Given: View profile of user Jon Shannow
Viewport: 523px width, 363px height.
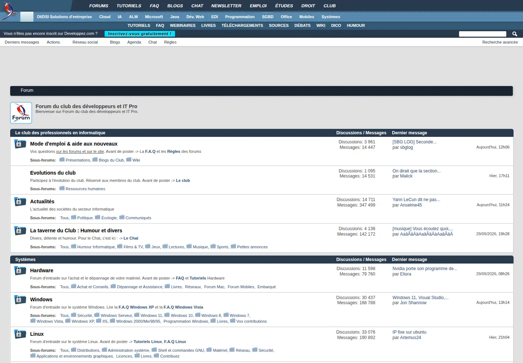Looking at the screenshot, I should tap(413, 303).
